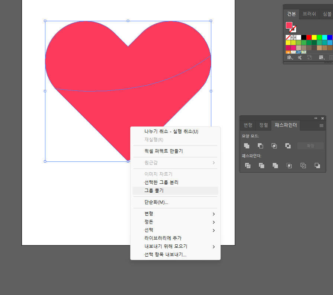Image resolution: width=333 pixels, height=295 pixels.
Task: Click the New Swatch icon
Action: point(321,57)
